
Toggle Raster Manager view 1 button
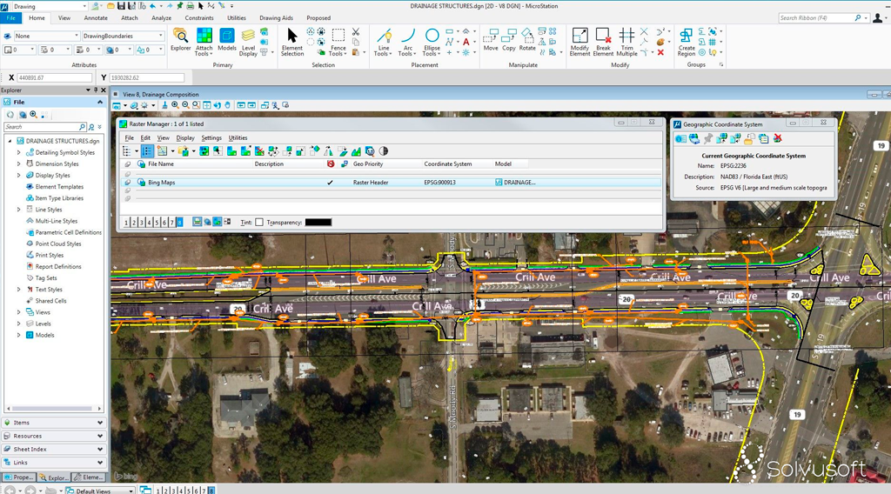point(126,222)
